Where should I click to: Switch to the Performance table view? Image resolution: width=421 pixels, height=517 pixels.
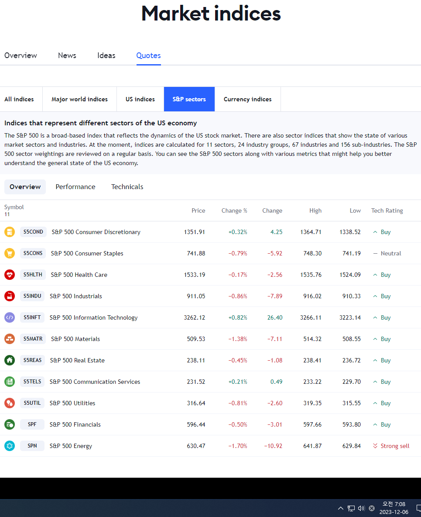click(x=75, y=186)
